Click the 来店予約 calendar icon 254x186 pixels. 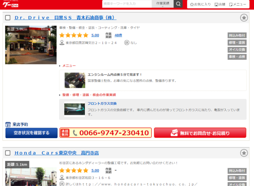point(8,124)
